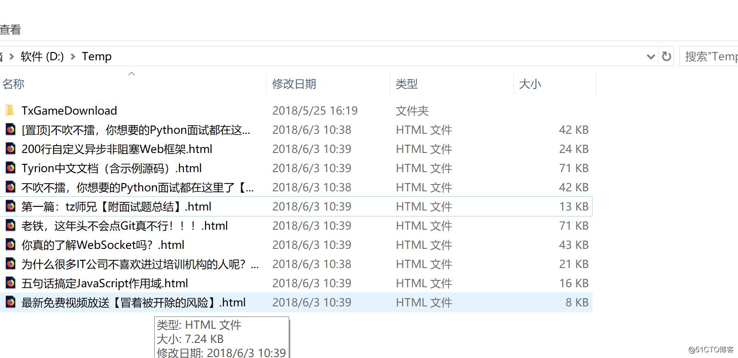
Task: Select the TxGameDownload folder icon
Action: (10, 111)
